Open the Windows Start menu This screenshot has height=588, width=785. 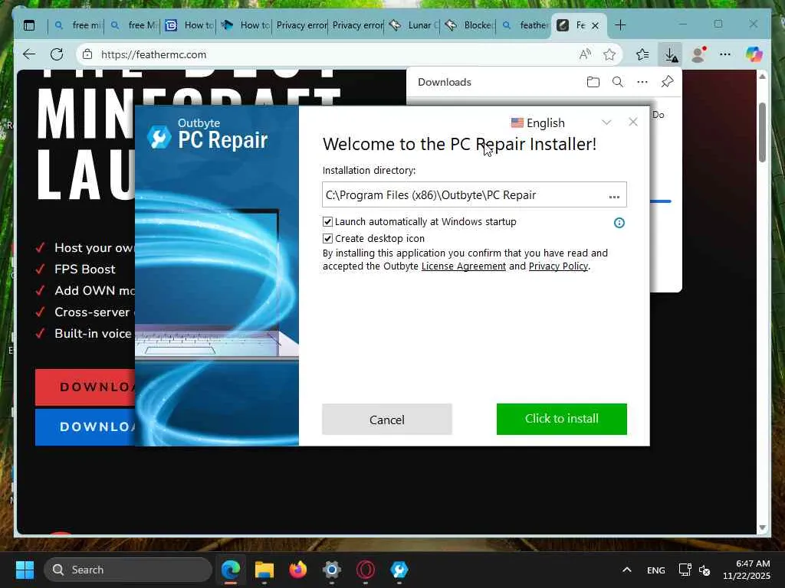(25, 570)
